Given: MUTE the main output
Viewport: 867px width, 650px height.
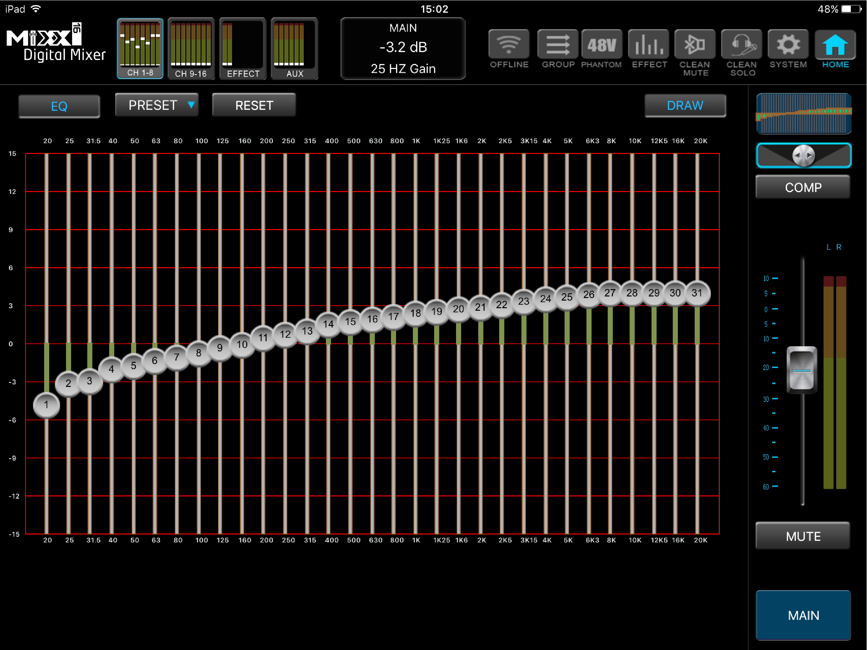Looking at the screenshot, I should [x=803, y=535].
